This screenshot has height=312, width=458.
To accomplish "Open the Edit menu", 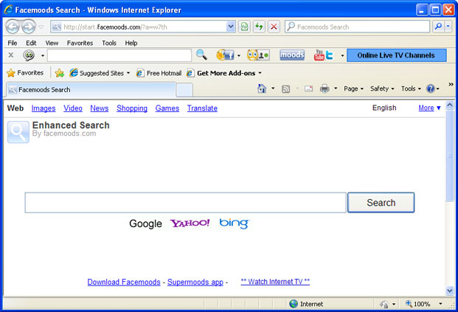I will click(x=31, y=43).
